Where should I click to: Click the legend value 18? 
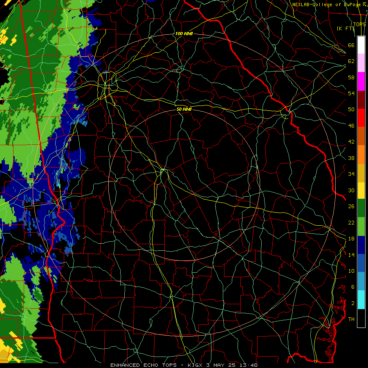point(351,239)
